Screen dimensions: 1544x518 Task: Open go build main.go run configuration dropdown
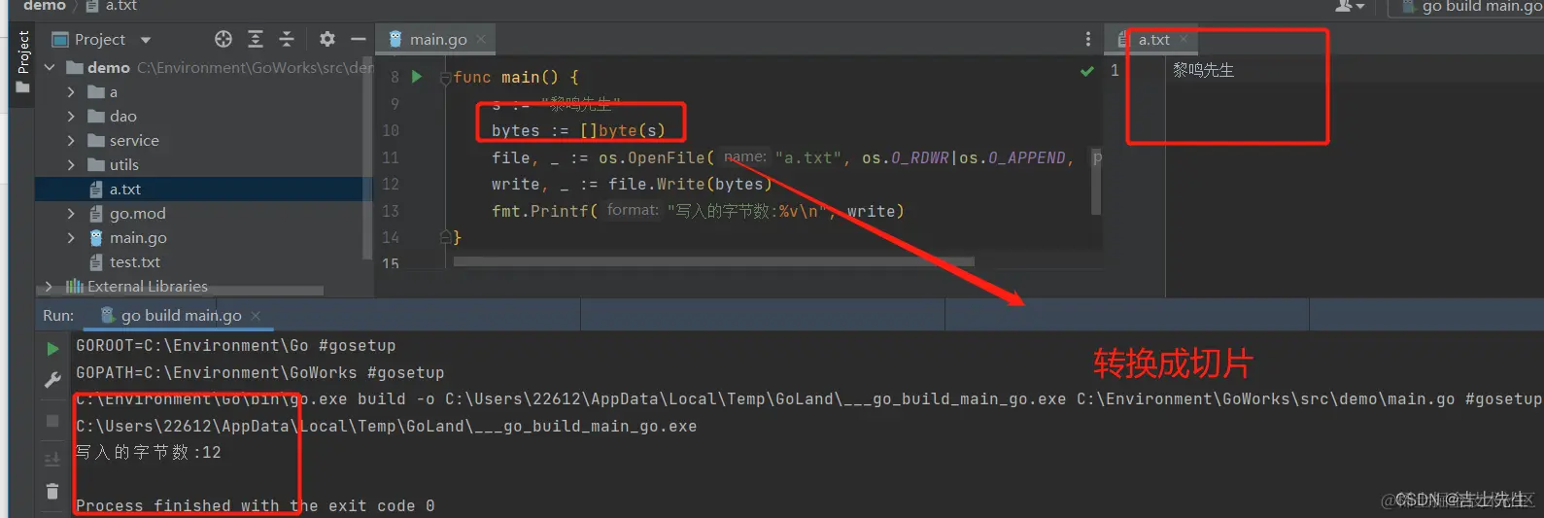pyautogui.click(x=1470, y=7)
